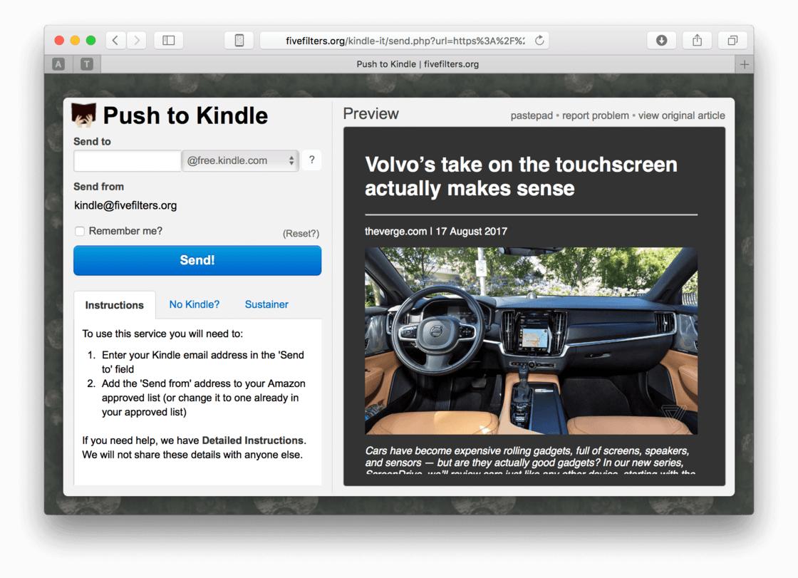Image resolution: width=798 pixels, height=578 pixels.
Task: Click the Push to Kindle logo icon
Action: [x=84, y=115]
